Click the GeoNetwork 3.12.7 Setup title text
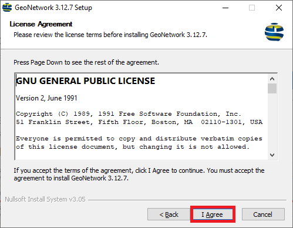 pyautogui.click(x=53, y=8)
